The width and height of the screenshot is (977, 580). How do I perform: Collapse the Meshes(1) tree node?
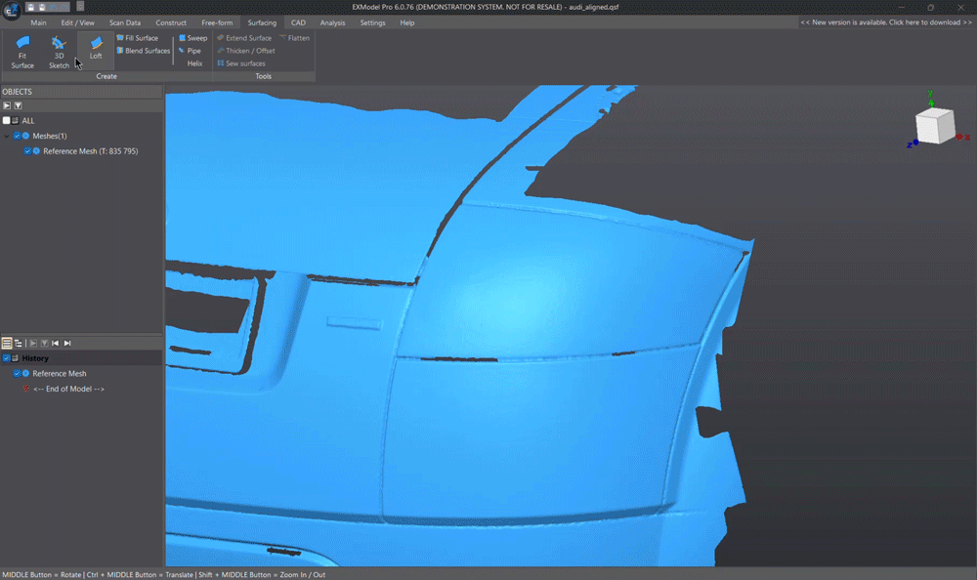pos(7,136)
